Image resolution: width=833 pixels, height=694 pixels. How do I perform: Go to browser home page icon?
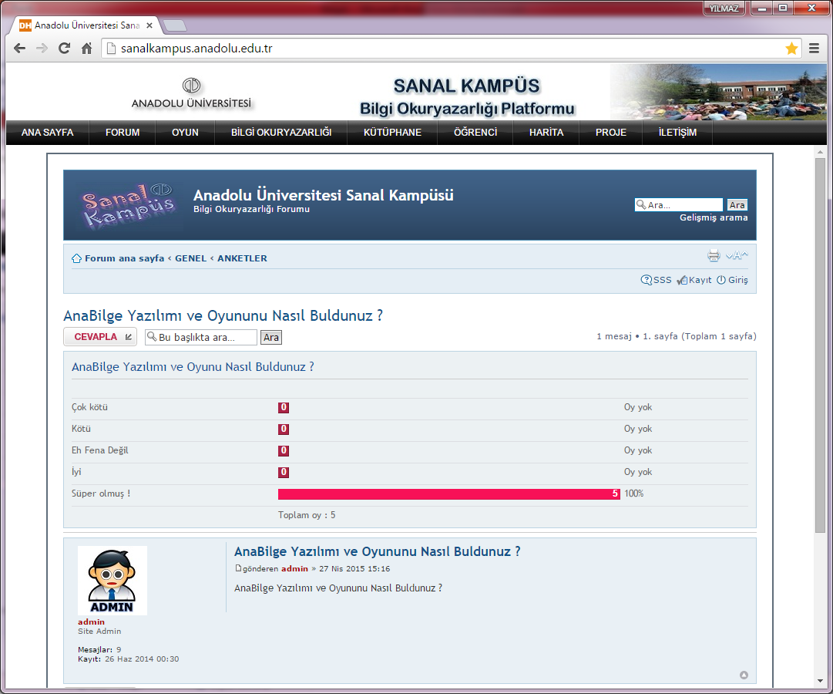tap(87, 49)
